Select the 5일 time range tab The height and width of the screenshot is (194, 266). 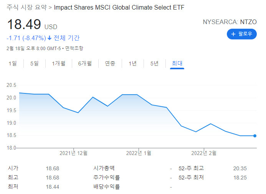[35, 64]
